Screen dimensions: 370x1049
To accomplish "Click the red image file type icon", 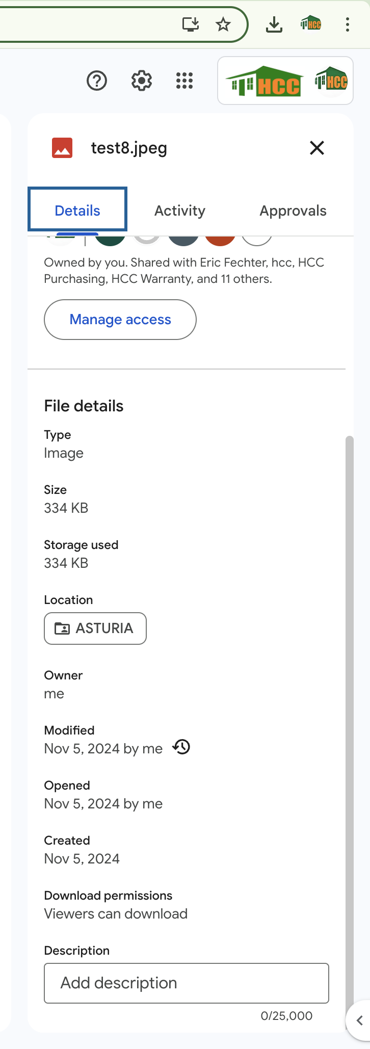I will point(62,148).
